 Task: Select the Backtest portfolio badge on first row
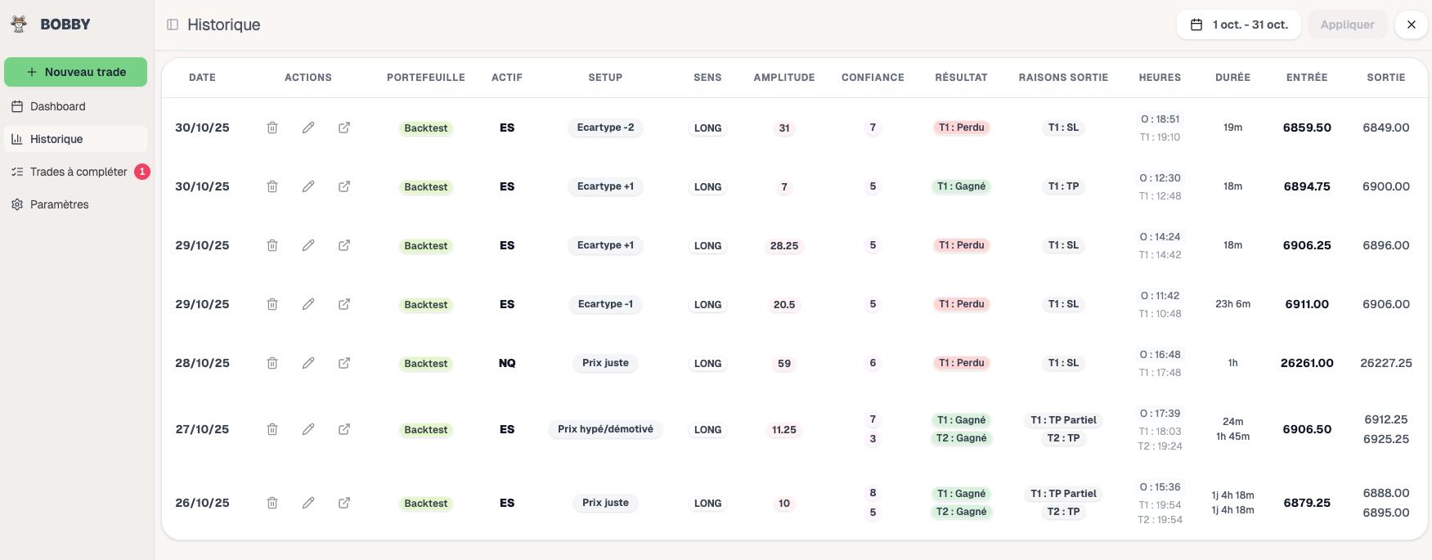pyautogui.click(x=425, y=128)
